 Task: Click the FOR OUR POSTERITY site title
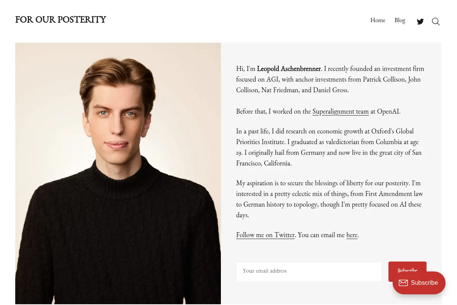pyautogui.click(x=61, y=20)
